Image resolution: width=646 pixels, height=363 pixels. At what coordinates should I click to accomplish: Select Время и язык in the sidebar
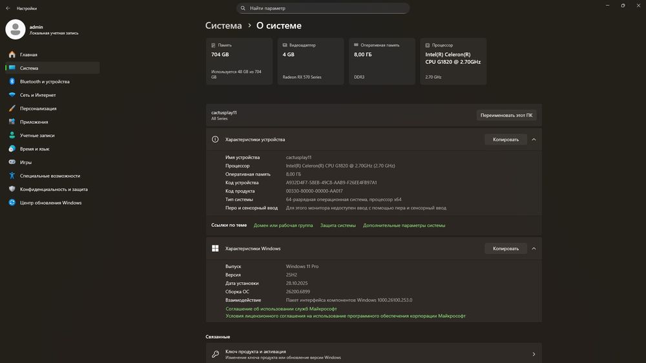coord(34,149)
